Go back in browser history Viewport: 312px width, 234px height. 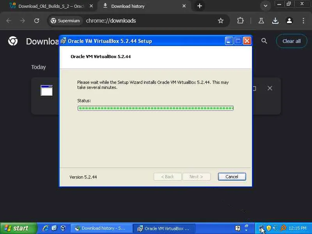[9, 21]
